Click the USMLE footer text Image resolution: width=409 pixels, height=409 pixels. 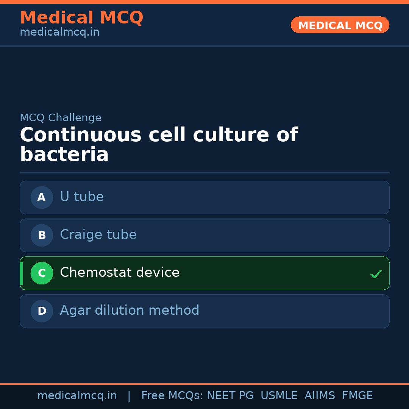point(279,396)
